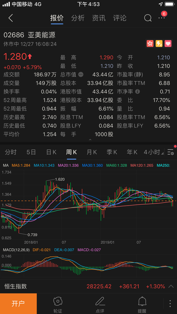Collapse the quote details chevron

(90, 139)
